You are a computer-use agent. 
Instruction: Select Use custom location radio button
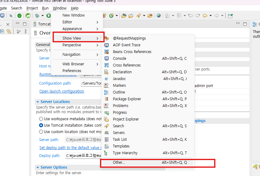(41, 132)
